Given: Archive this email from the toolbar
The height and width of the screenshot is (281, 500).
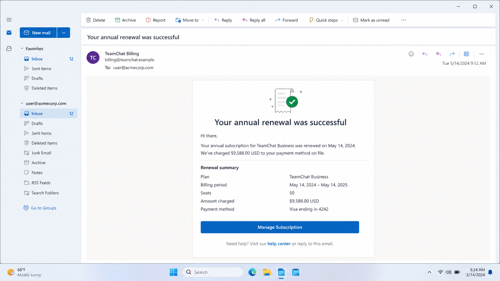Looking at the screenshot, I should pyautogui.click(x=126, y=20).
